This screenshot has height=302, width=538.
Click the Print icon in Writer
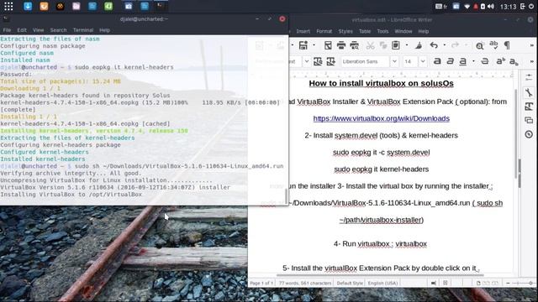tap(341, 45)
